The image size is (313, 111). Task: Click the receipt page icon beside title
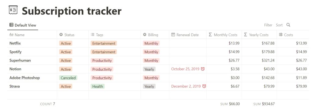coord(13,10)
